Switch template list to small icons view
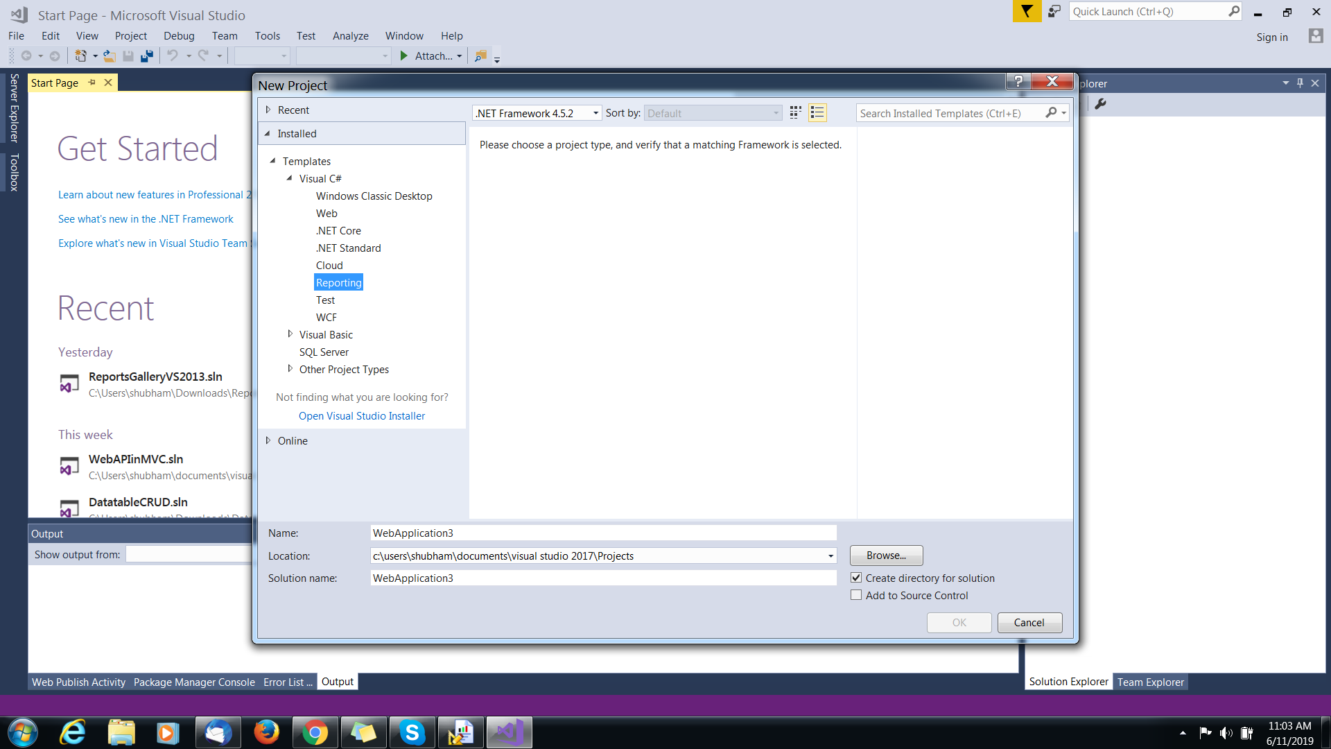1331x749 pixels. pyautogui.click(x=795, y=112)
